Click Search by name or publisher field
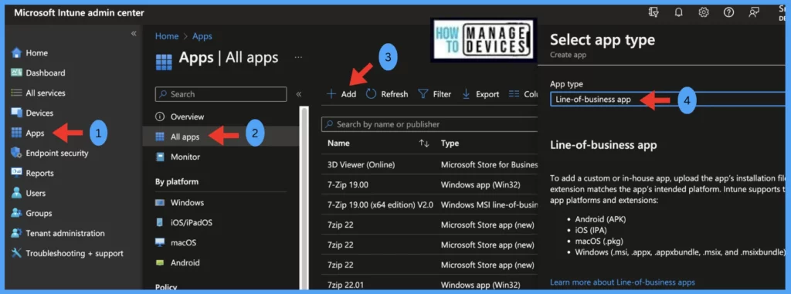791x294 pixels. (x=429, y=124)
